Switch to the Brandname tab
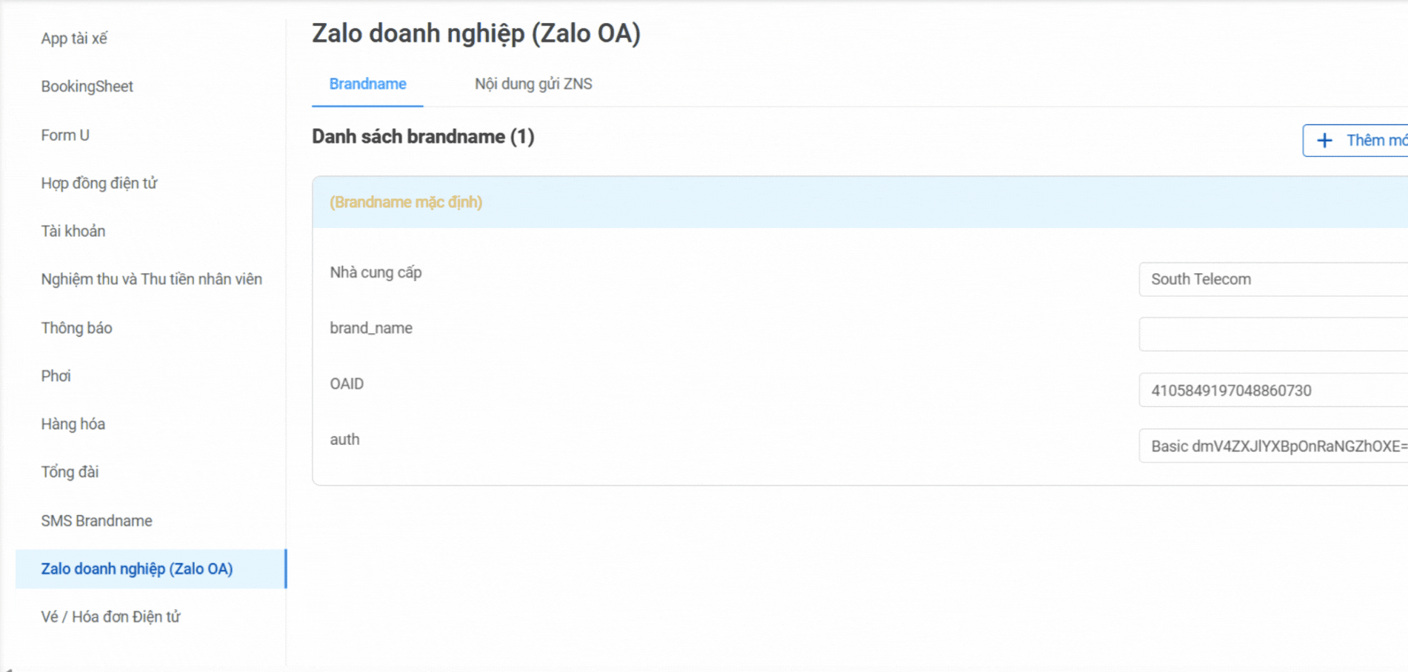 pos(367,84)
